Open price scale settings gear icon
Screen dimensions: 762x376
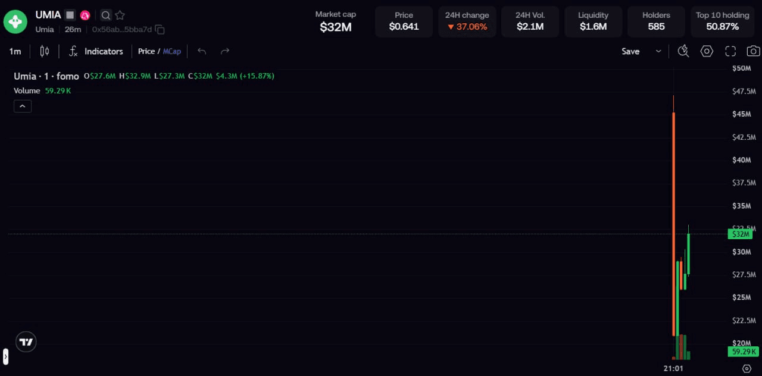[747, 368]
